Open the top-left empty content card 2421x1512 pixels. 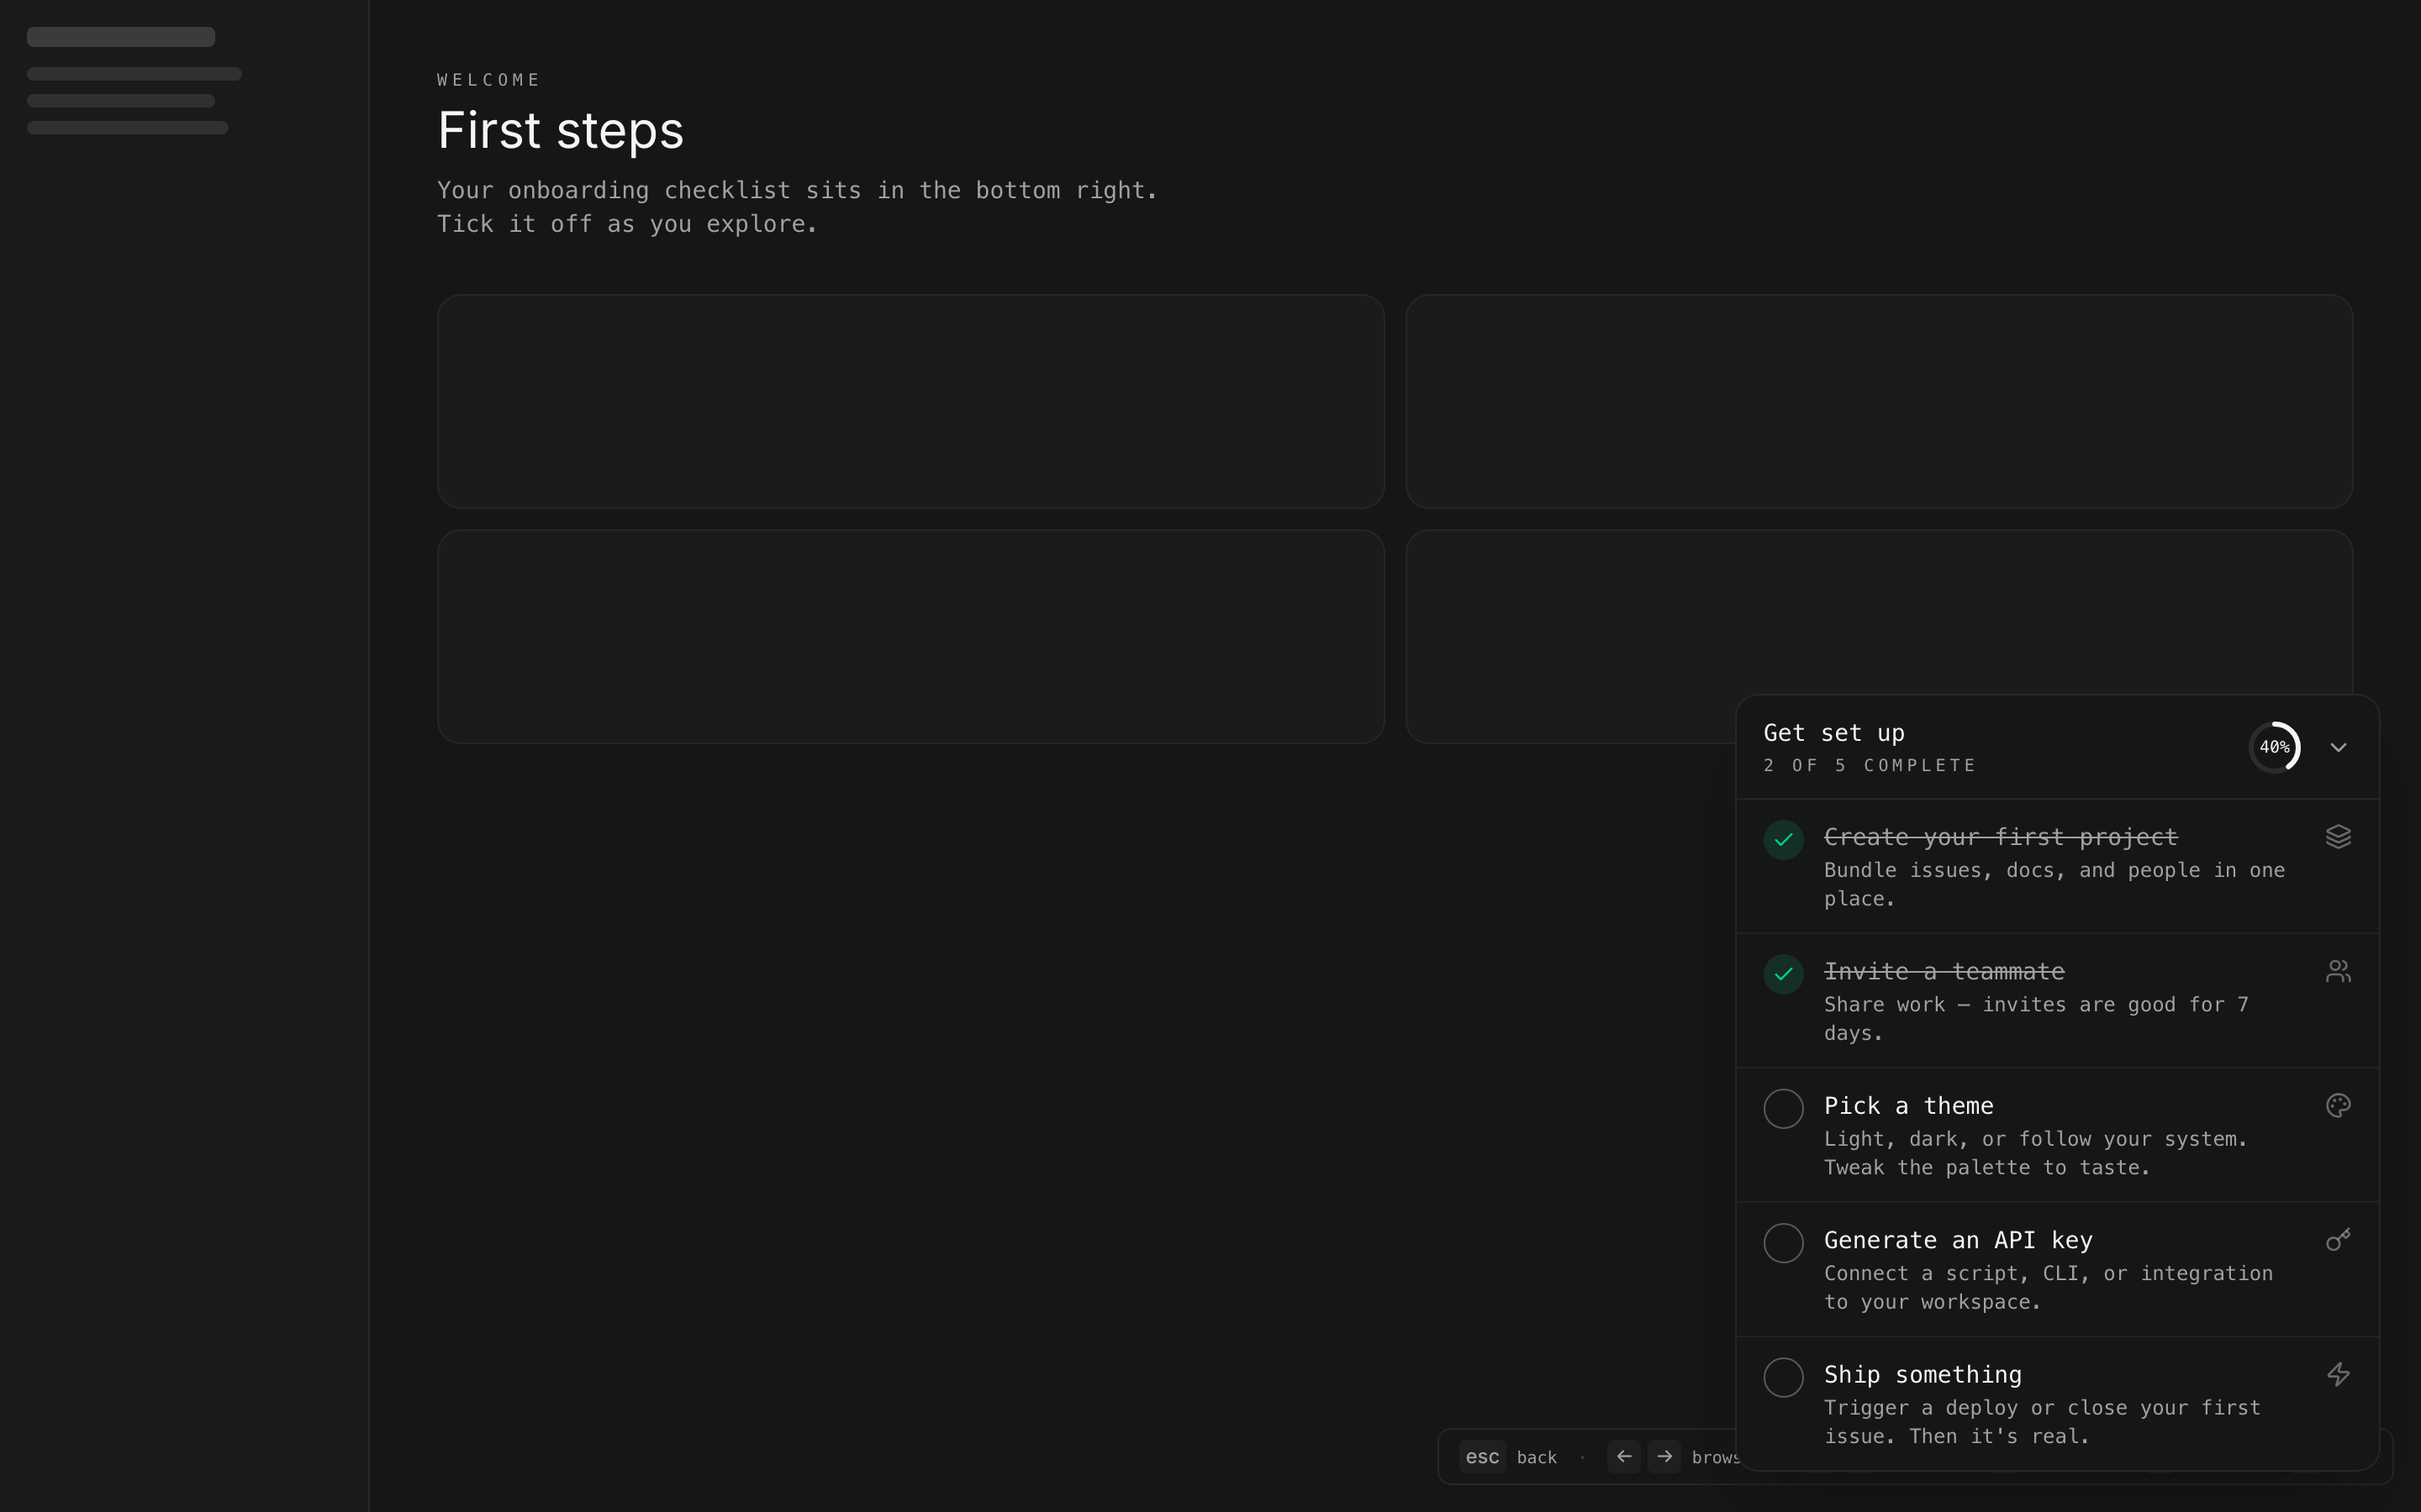point(910,401)
